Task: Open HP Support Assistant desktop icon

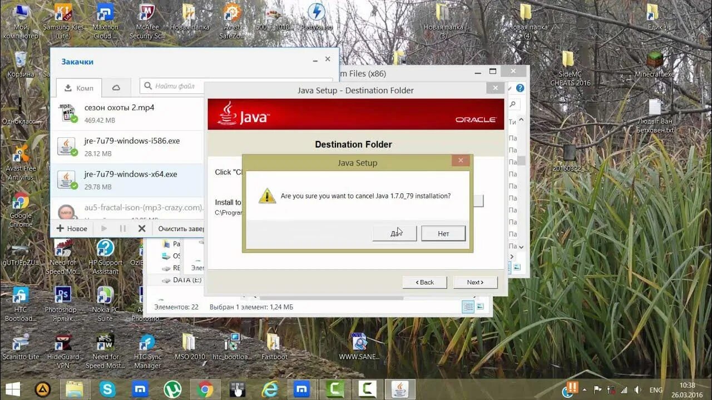Action: tap(106, 257)
